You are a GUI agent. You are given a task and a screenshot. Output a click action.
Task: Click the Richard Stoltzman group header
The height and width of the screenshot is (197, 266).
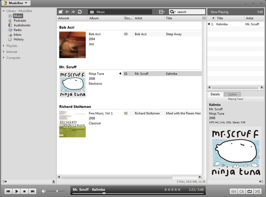tap(75, 107)
